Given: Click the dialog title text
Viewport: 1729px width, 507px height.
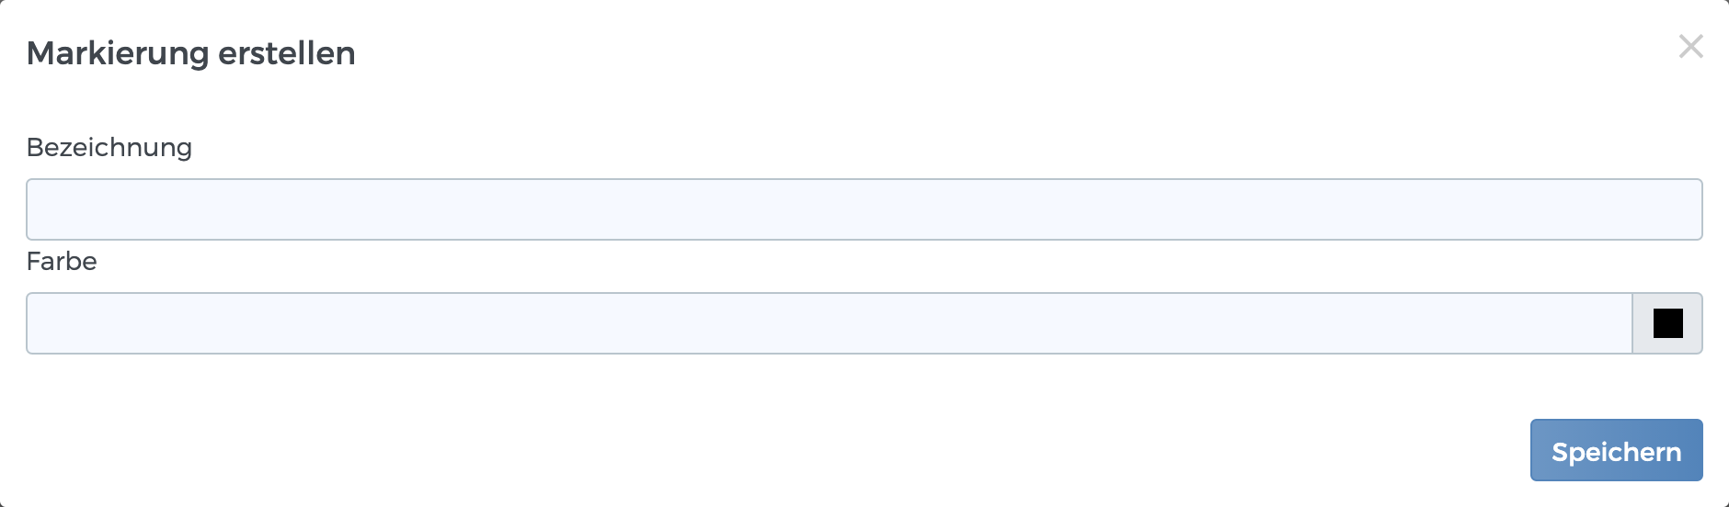Looking at the screenshot, I should (x=190, y=53).
